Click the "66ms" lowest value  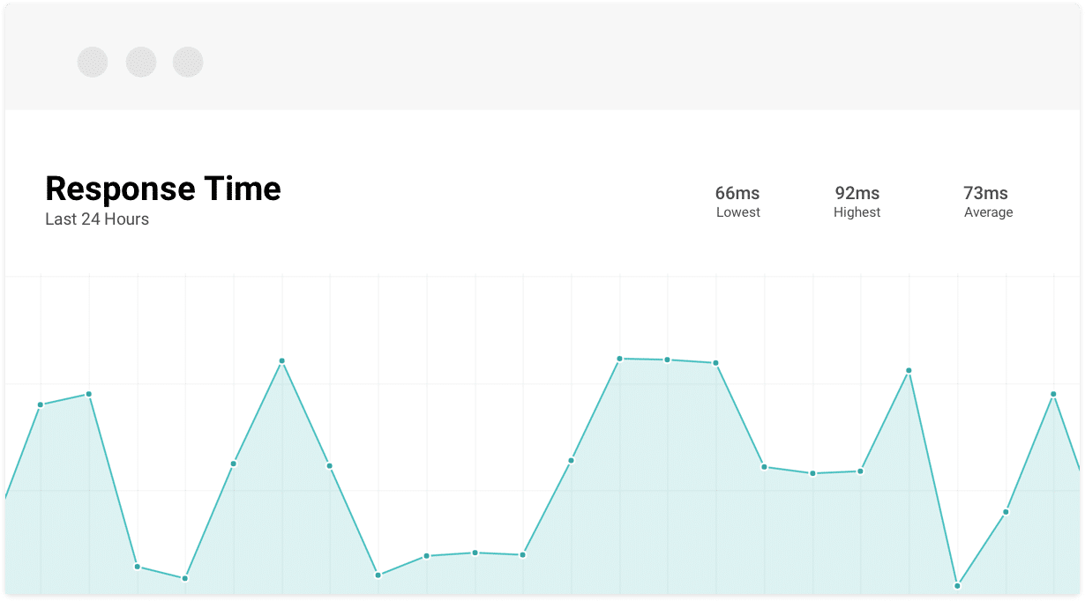[737, 193]
